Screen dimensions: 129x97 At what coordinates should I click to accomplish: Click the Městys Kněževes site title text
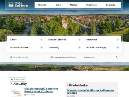coord(22,4)
